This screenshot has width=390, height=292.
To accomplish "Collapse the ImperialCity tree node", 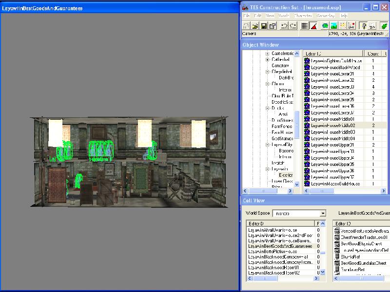I will click(267, 145).
